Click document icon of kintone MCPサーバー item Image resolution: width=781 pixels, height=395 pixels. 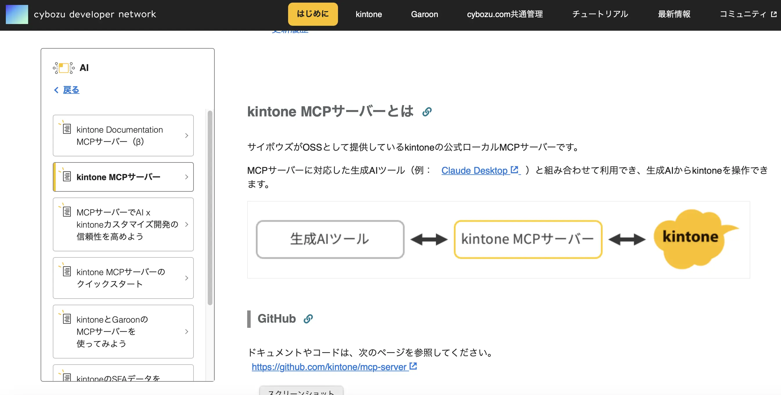[67, 176]
